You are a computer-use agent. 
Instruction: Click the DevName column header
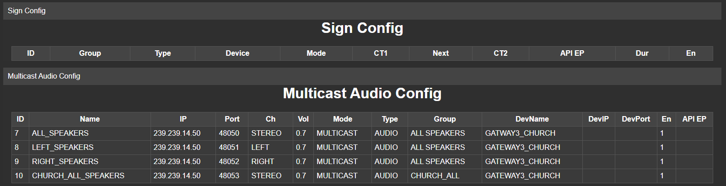[532, 119]
